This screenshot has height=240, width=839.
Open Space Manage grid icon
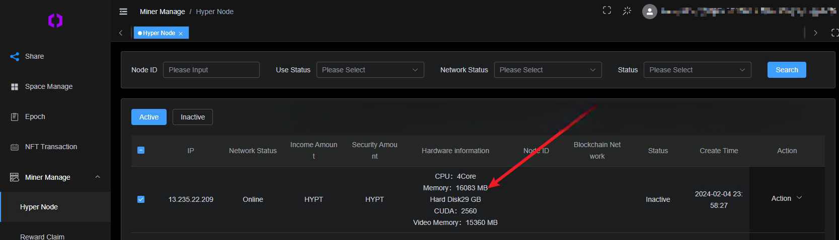pyautogui.click(x=15, y=87)
